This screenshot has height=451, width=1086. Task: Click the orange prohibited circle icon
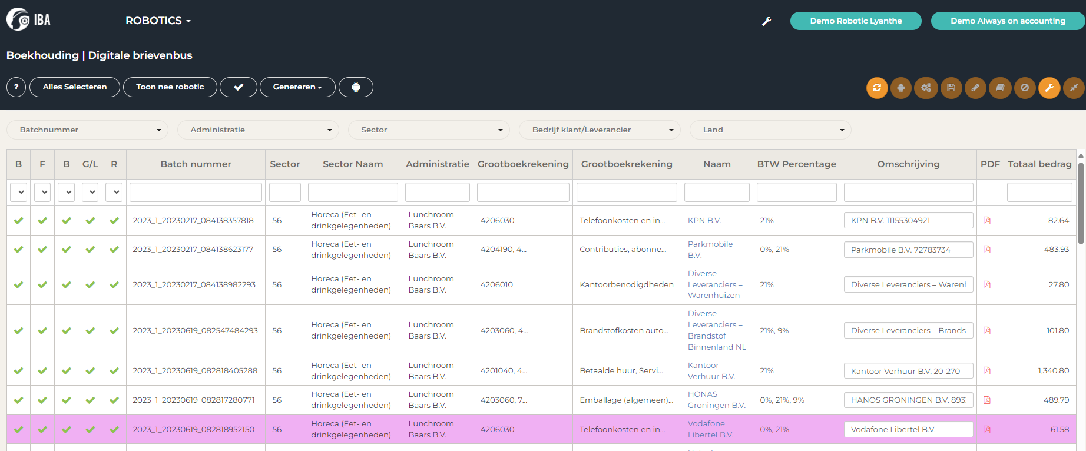coord(1025,88)
